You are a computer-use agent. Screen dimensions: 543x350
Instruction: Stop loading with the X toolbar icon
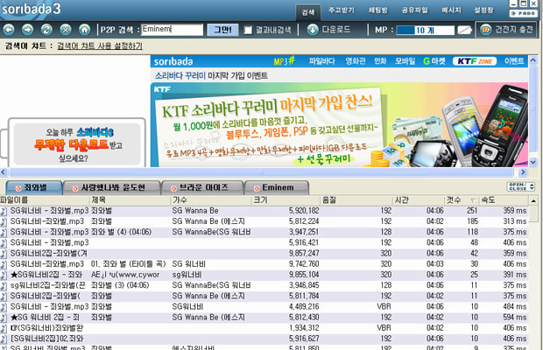pos(66,30)
